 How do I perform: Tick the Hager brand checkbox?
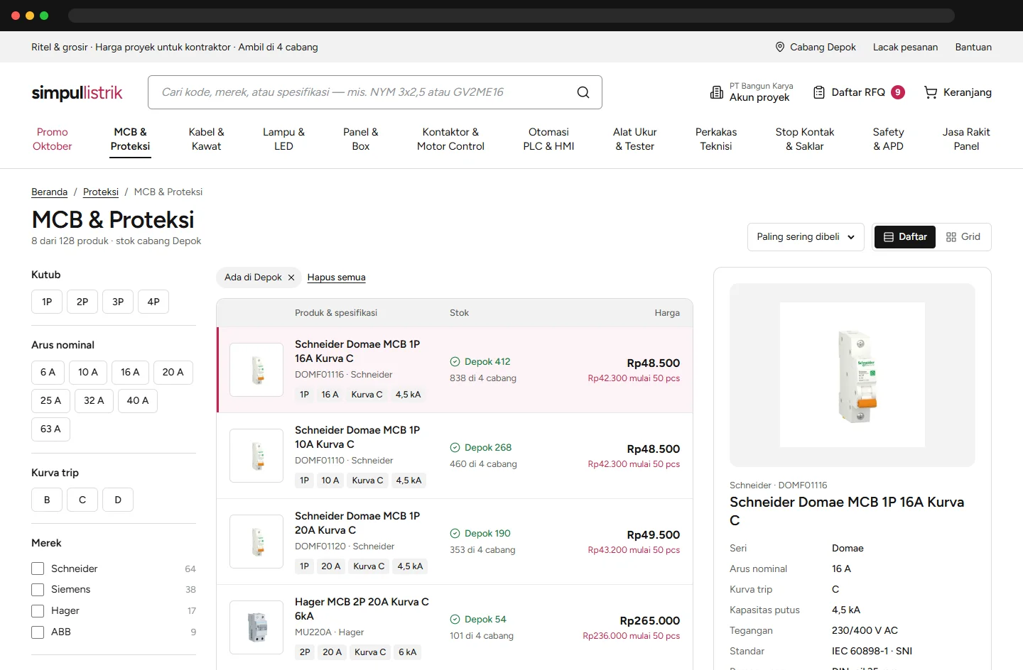pos(38,611)
